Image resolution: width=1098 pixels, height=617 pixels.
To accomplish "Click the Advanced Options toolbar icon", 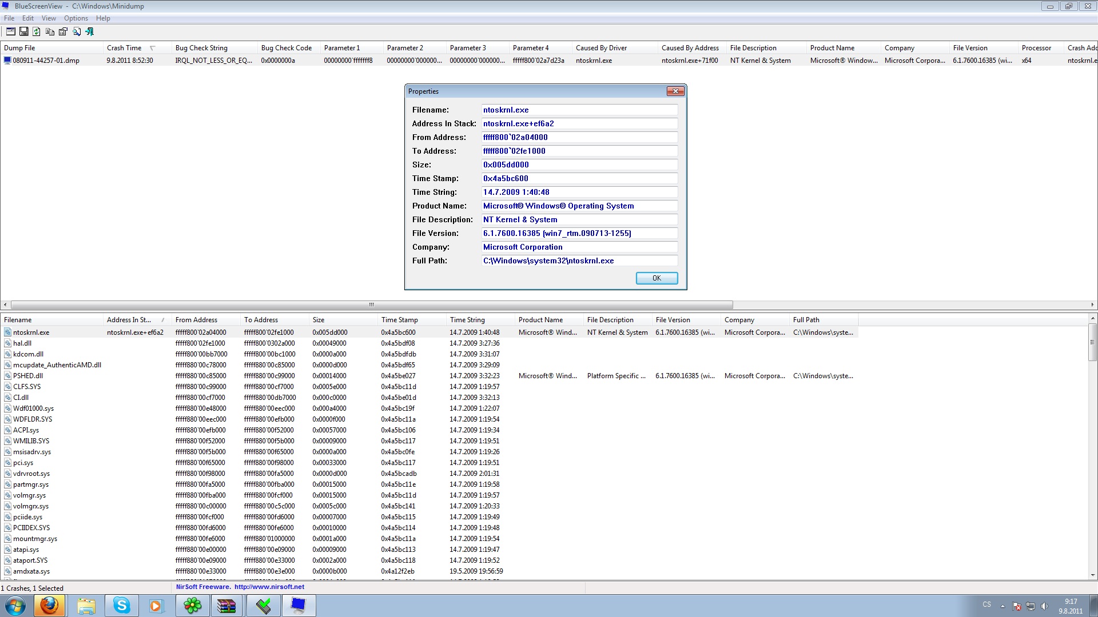I will [10, 31].
